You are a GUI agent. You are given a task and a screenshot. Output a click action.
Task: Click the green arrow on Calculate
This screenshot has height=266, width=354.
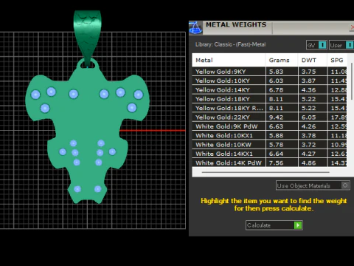[298, 225]
